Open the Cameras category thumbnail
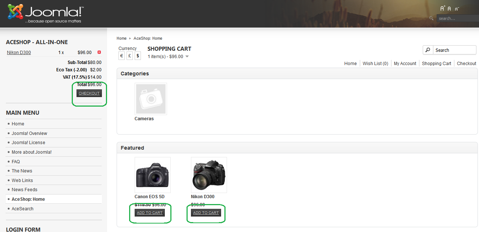Image resolution: width=479 pixels, height=232 pixels. point(151,99)
